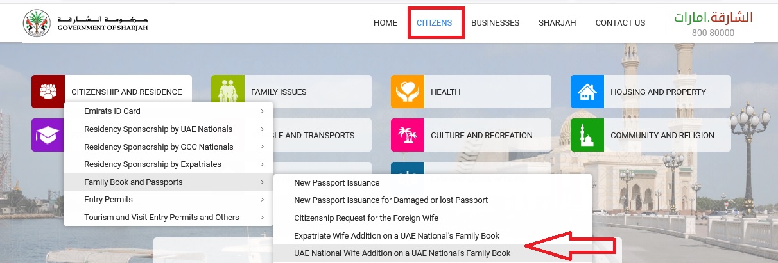Choose UAE National Wife Addition on Family Book
This screenshot has width=778, height=263.
(x=402, y=253)
